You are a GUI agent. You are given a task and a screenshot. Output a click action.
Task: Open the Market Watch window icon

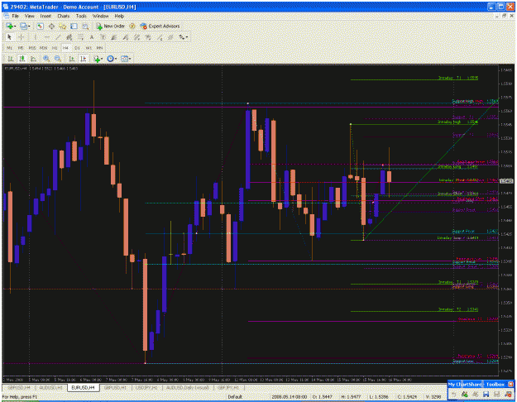coord(40,26)
